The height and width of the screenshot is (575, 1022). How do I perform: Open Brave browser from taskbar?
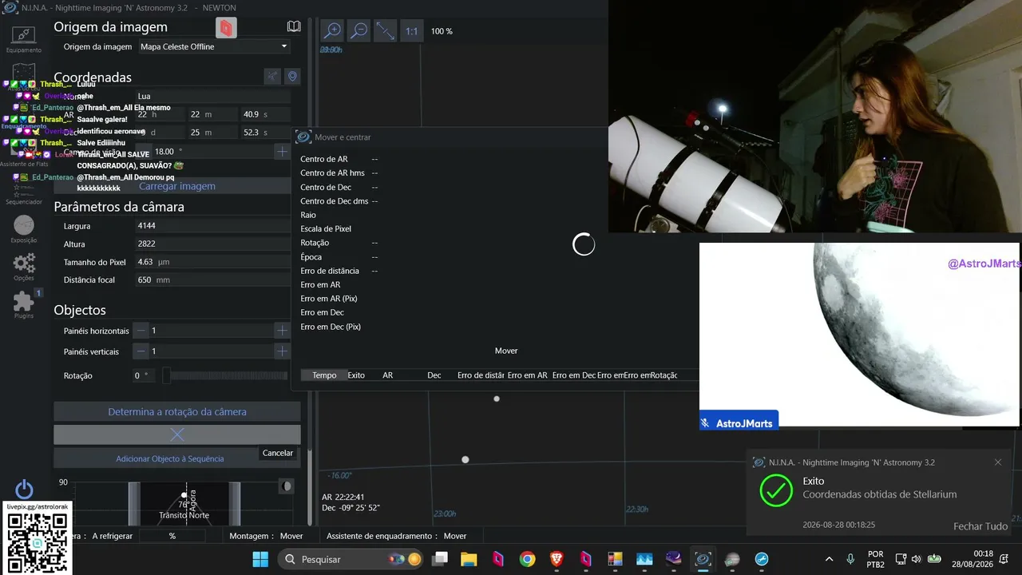(x=557, y=559)
